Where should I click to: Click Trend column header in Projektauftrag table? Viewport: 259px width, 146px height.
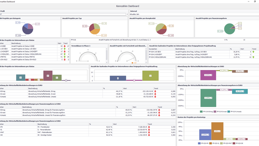[x=254, y=49]
